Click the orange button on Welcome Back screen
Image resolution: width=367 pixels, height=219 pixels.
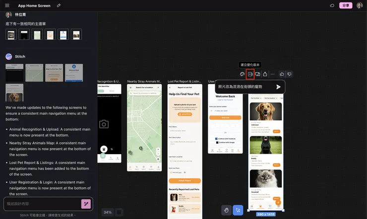coord(225,117)
